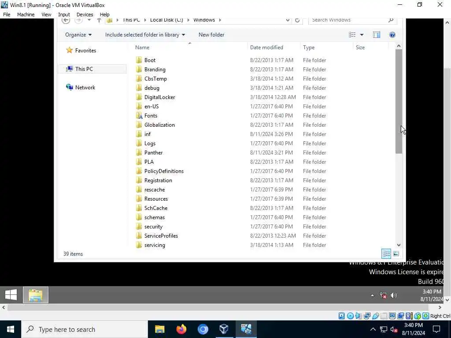Click the New folder button
This screenshot has width=451, height=338.
coord(211,35)
